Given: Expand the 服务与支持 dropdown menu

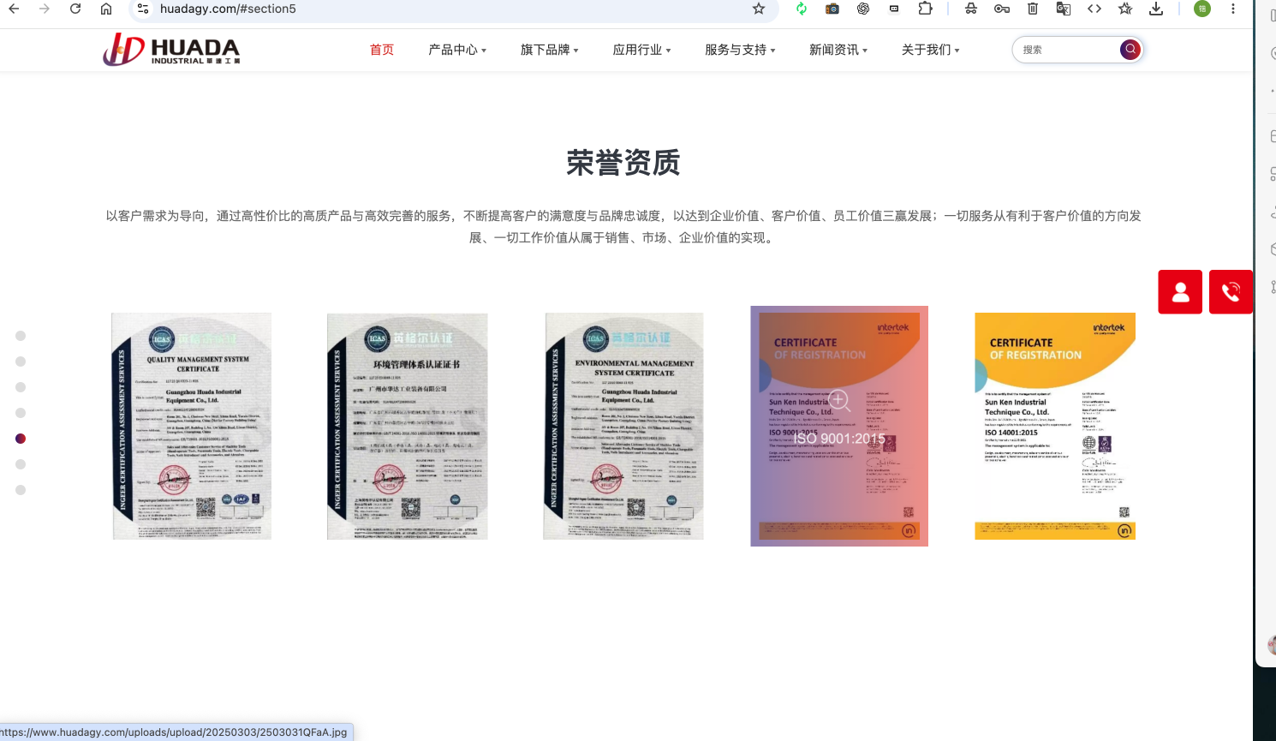Looking at the screenshot, I should coord(741,50).
